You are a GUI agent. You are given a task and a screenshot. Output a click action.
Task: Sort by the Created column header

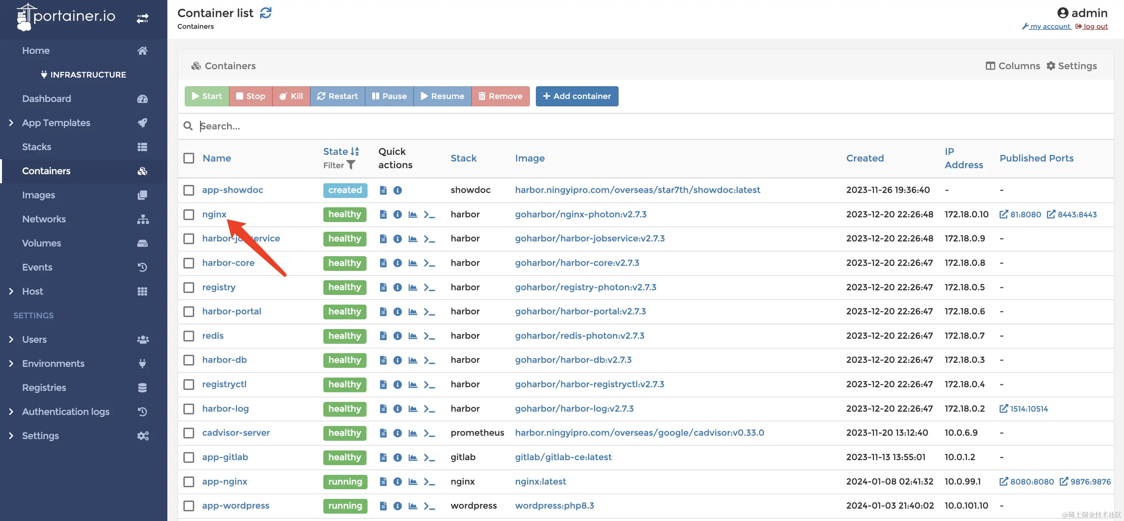(865, 158)
